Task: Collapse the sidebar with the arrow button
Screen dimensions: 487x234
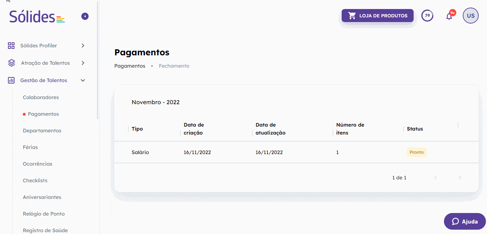Action: pyautogui.click(x=85, y=16)
